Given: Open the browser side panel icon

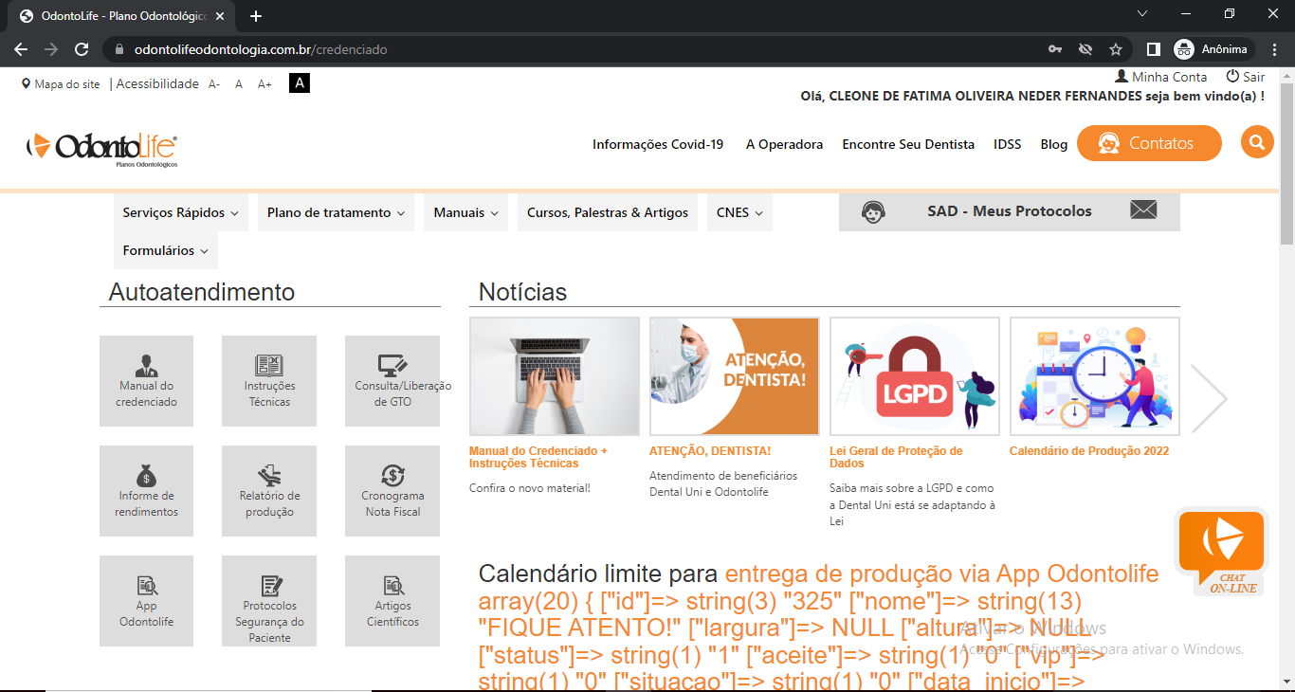Looking at the screenshot, I should click(1154, 49).
